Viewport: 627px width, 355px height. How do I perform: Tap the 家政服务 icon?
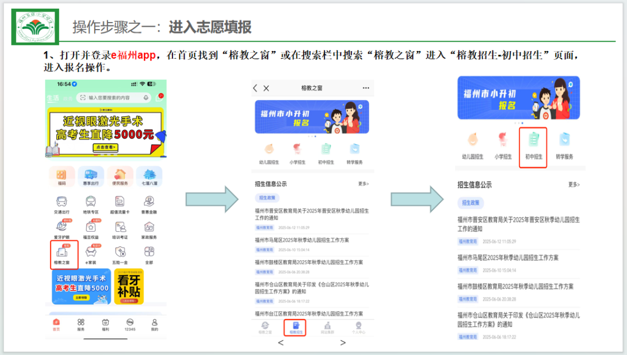tap(149, 230)
